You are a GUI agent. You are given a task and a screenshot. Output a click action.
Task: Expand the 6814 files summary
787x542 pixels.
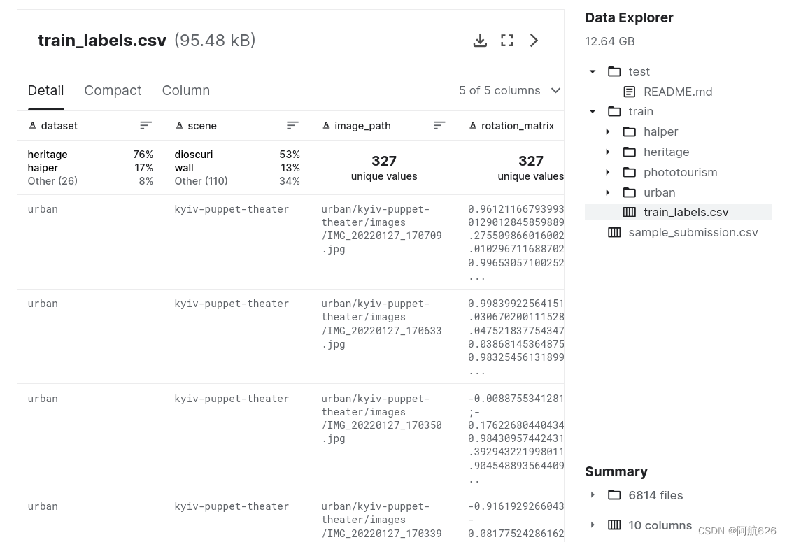pos(593,495)
